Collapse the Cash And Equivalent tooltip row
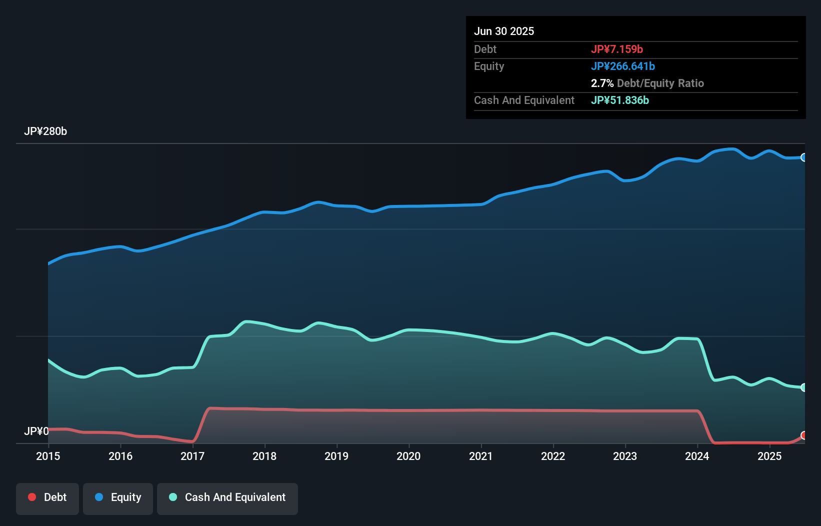 coord(524,100)
